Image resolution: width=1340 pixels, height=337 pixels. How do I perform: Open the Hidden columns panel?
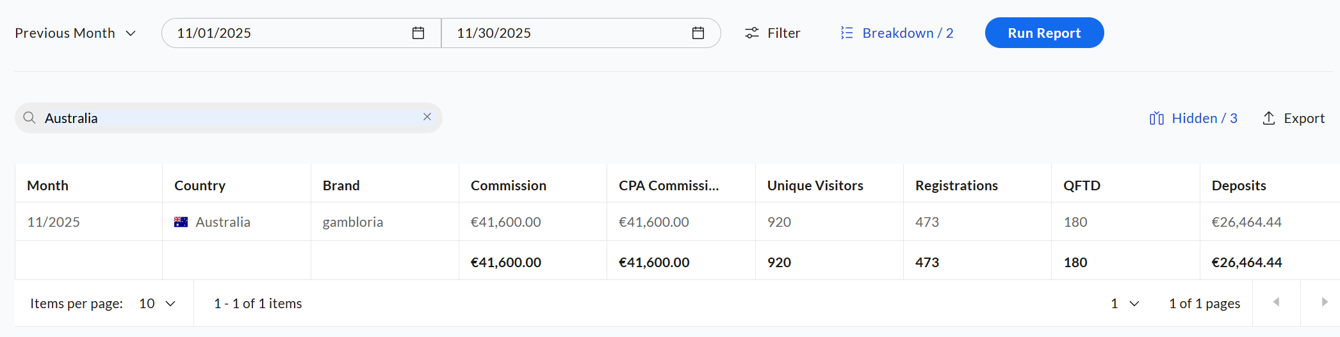1193,119
